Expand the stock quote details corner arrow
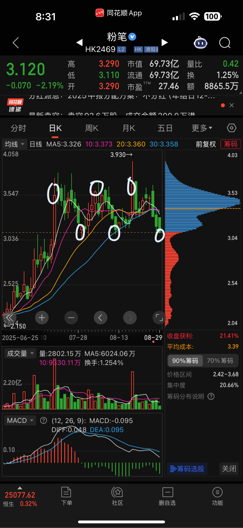 pyautogui.click(x=240, y=93)
